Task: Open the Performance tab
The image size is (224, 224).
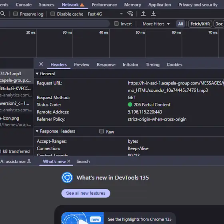Action: [104, 5]
